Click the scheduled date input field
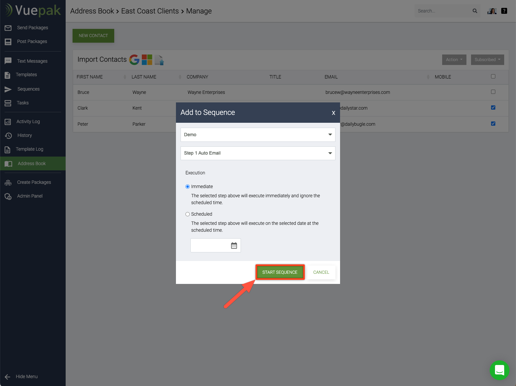The width and height of the screenshot is (516, 386). pyautogui.click(x=210, y=246)
